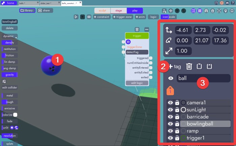Open the library panel
The width and height of the screenshot is (236, 146).
(27, 10)
